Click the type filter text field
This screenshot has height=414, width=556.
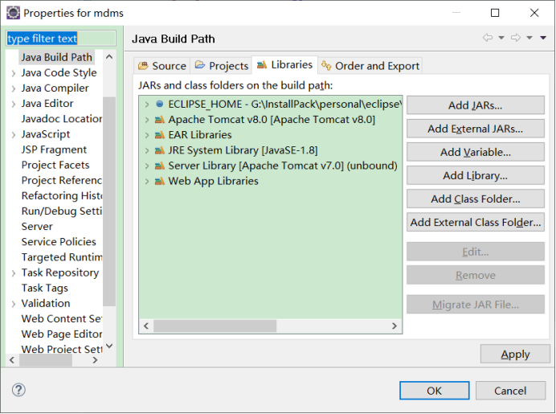[61, 39]
